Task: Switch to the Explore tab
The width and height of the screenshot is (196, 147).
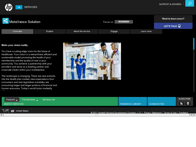Action: click(x=50, y=31)
